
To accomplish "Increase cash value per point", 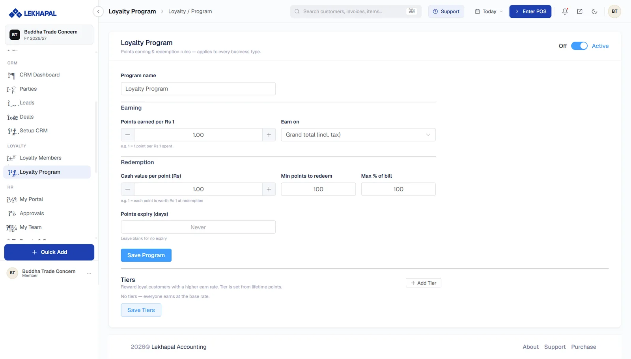I will (x=269, y=189).
